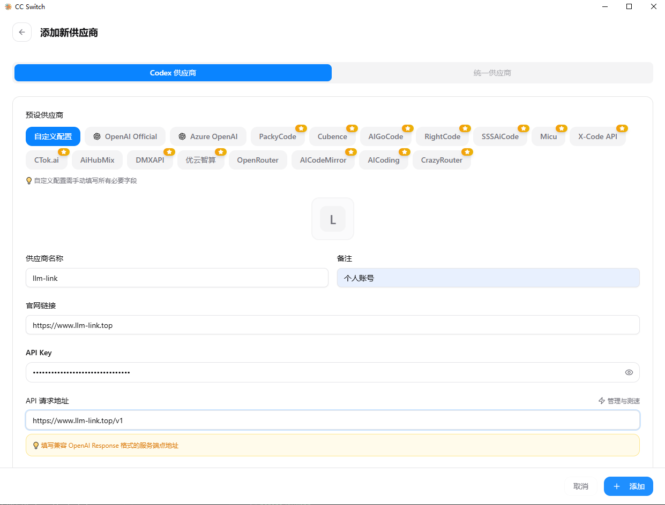Click the star badge on SSSAiCode

(524, 128)
